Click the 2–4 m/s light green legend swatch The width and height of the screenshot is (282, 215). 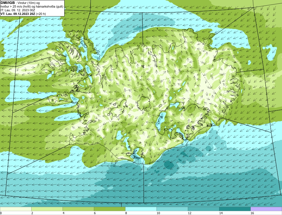(47, 209)
